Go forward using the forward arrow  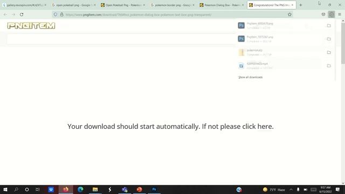(13, 15)
